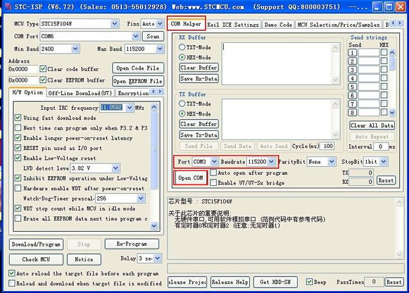
Task: Toggle Enable Low-Voltage reset checkbox
Action: (18, 158)
